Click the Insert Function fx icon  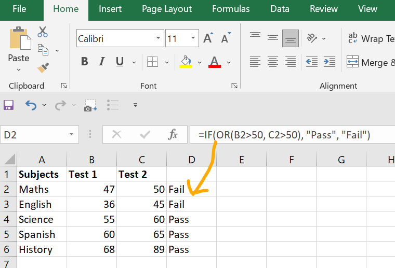(173, 135)
